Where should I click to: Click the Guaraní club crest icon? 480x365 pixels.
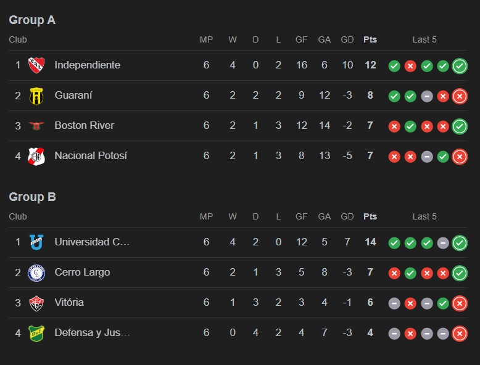click(x=36, y=96)
